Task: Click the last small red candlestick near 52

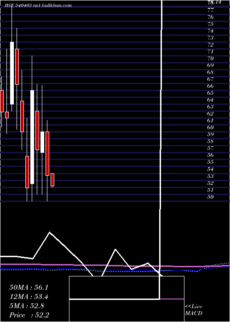Action: tap(52, 180)
